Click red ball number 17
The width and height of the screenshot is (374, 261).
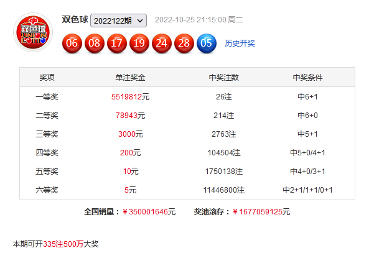click(117, 43)
